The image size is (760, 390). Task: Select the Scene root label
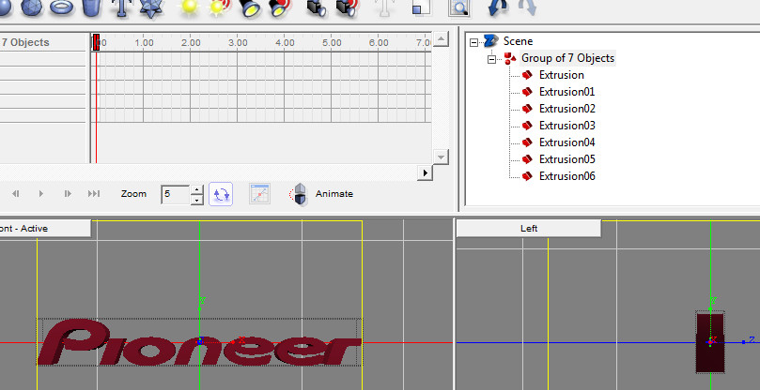[518, 41]
